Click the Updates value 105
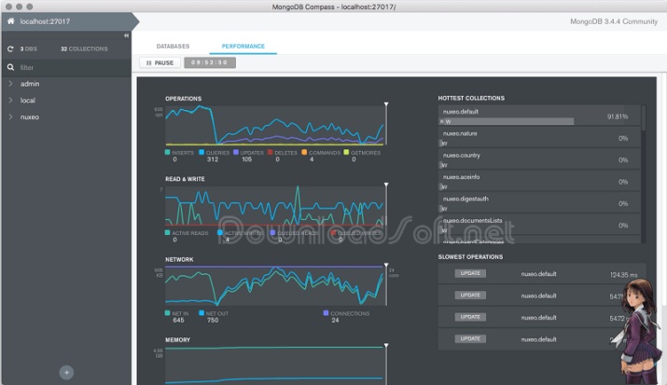This screenshot has width=667, height=385. (x=246, y=159)
